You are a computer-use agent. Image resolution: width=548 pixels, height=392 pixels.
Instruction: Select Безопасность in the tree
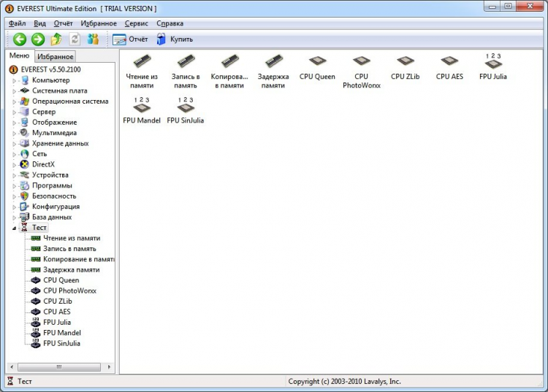54,196
